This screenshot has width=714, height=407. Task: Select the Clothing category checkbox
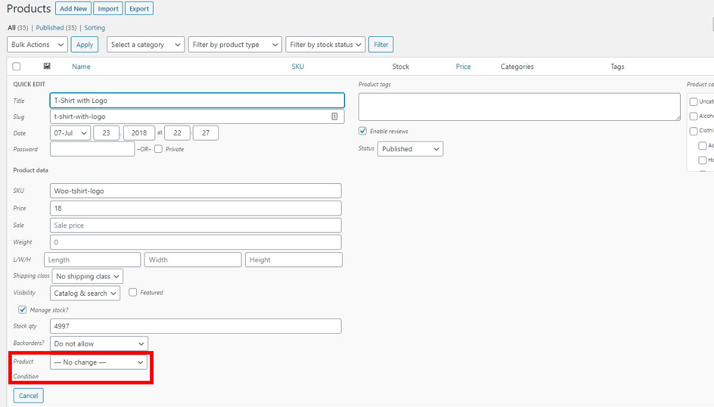694,131
